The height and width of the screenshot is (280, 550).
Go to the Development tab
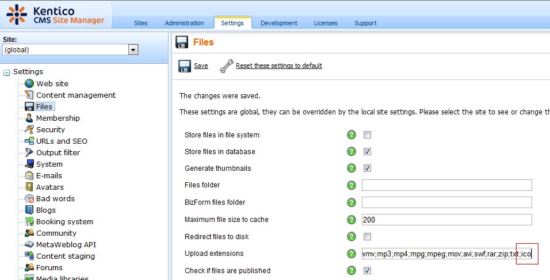(279, 23)
